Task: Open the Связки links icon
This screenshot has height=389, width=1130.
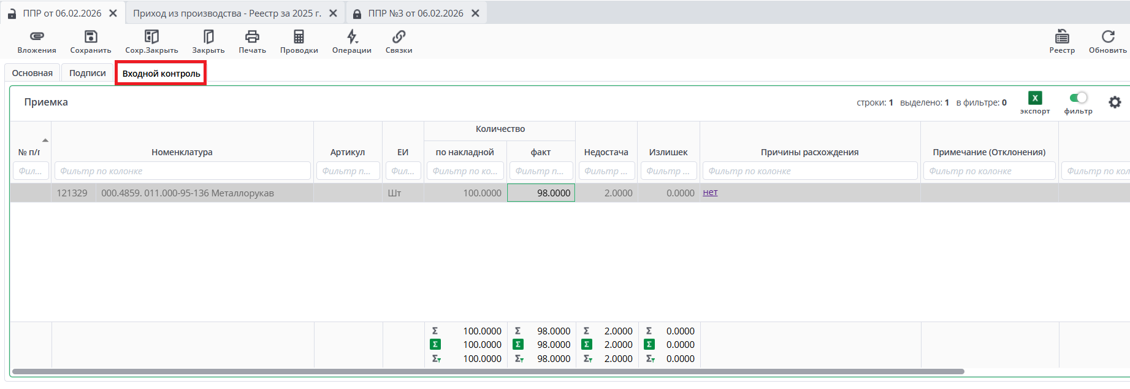Action: pos(399,37)
